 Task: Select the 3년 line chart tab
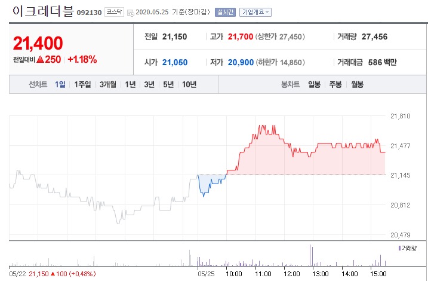pos(149,84)
